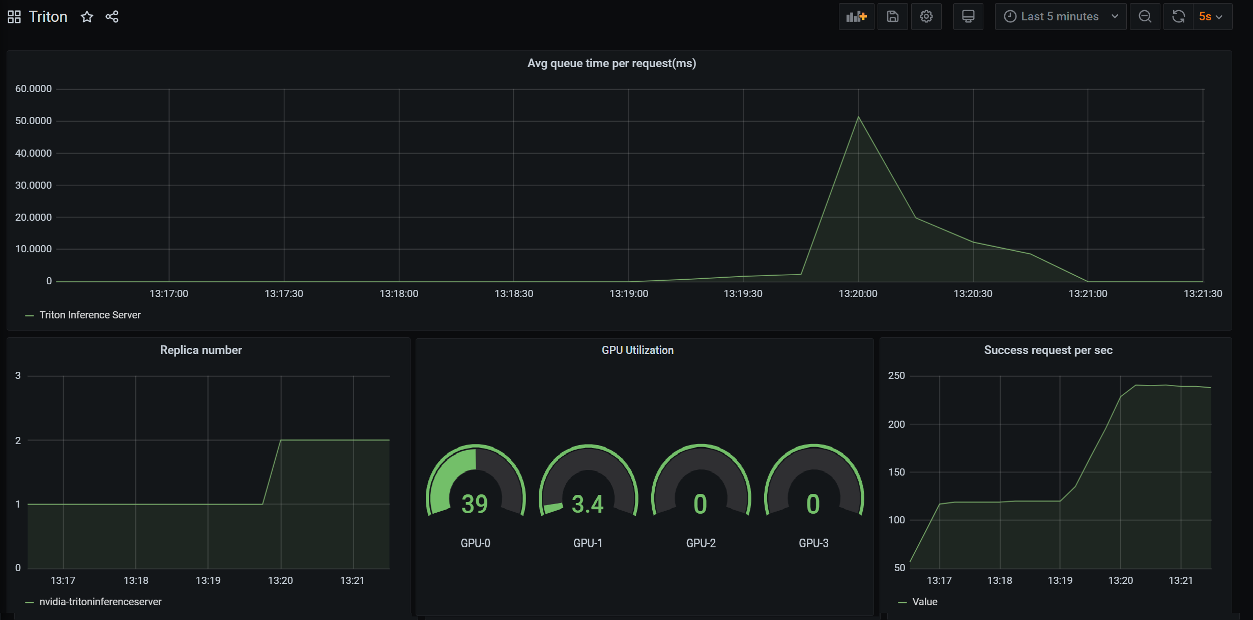Click the dashboards grid icon beside Triton
1253x620 pixels.
(x=14, y=17)
